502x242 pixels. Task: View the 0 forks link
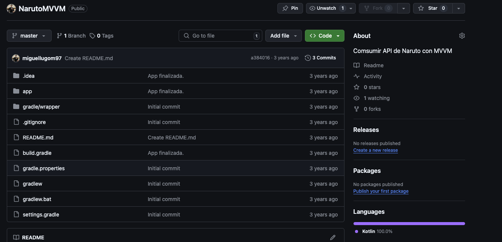(x=367, y=109)
